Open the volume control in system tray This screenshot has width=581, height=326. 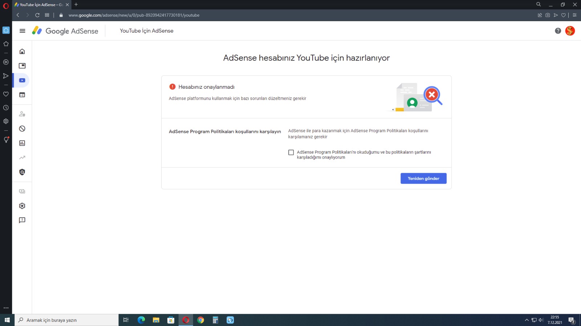541,320
